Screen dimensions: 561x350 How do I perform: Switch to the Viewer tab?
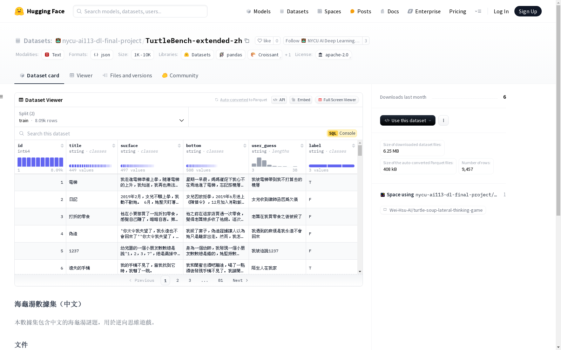(x=81, y=76)
